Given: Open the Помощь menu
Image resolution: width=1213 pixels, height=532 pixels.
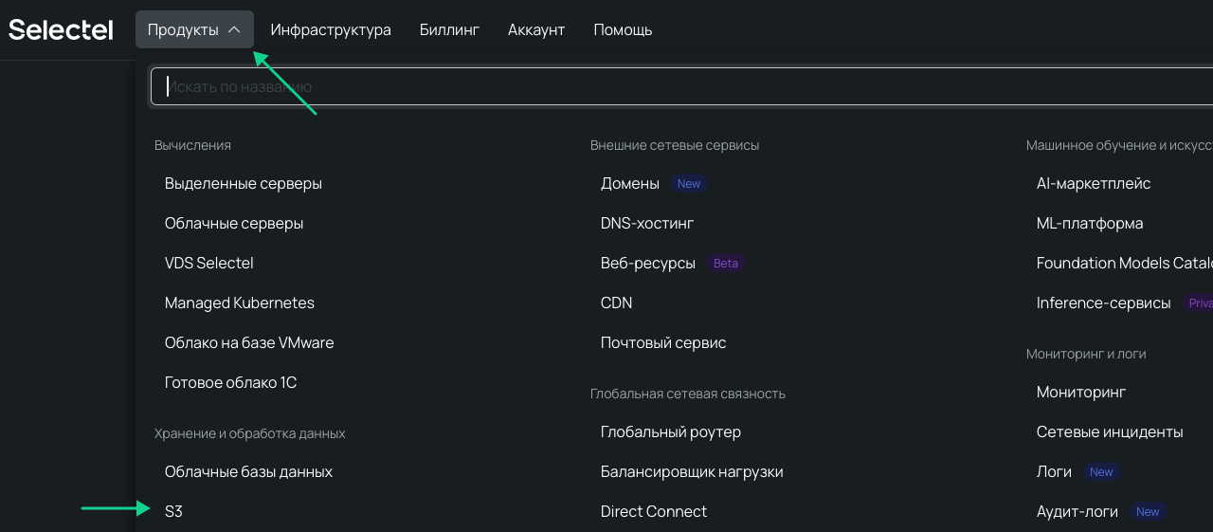Looking at the screenshot, I should point(623,29).
